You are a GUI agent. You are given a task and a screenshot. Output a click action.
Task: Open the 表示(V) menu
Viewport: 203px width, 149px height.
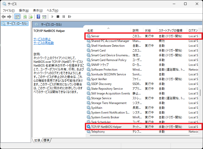(38, 10)
